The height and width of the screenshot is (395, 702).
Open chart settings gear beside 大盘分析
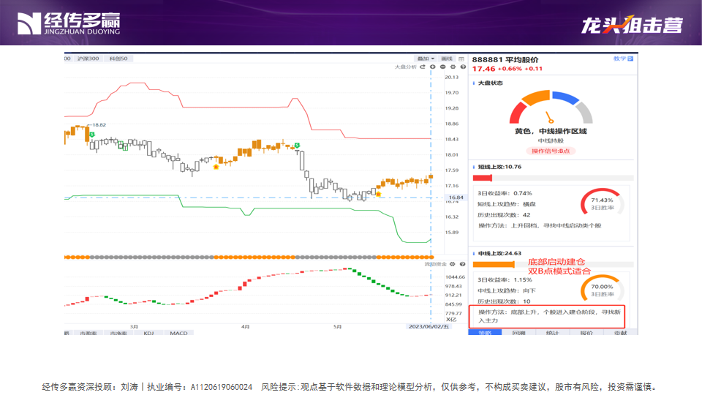[x=453, y=67]
